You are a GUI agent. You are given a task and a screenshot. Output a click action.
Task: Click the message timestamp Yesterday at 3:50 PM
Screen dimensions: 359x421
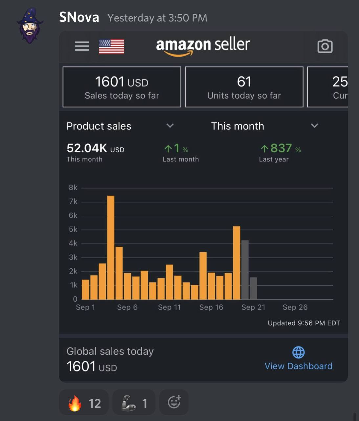click(x=157, y=18)
